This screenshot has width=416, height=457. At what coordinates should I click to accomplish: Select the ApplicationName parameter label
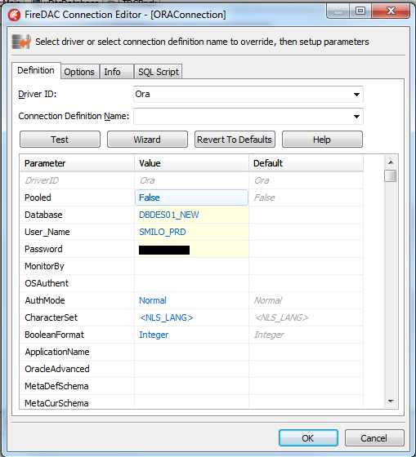pyautogui.click(x=57, y=352)
